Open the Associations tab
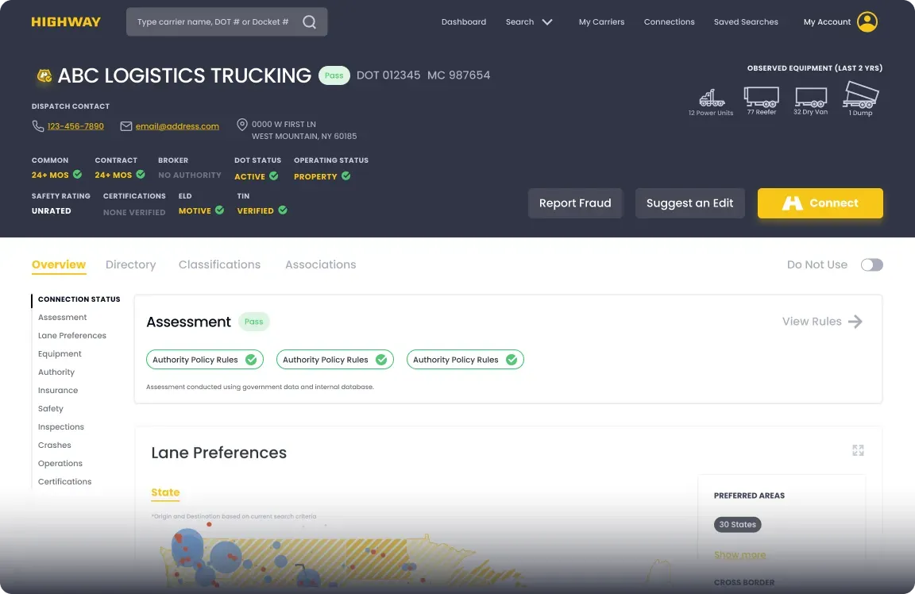Viewport: 915px width, 594px height. click(x=320, y=265)
